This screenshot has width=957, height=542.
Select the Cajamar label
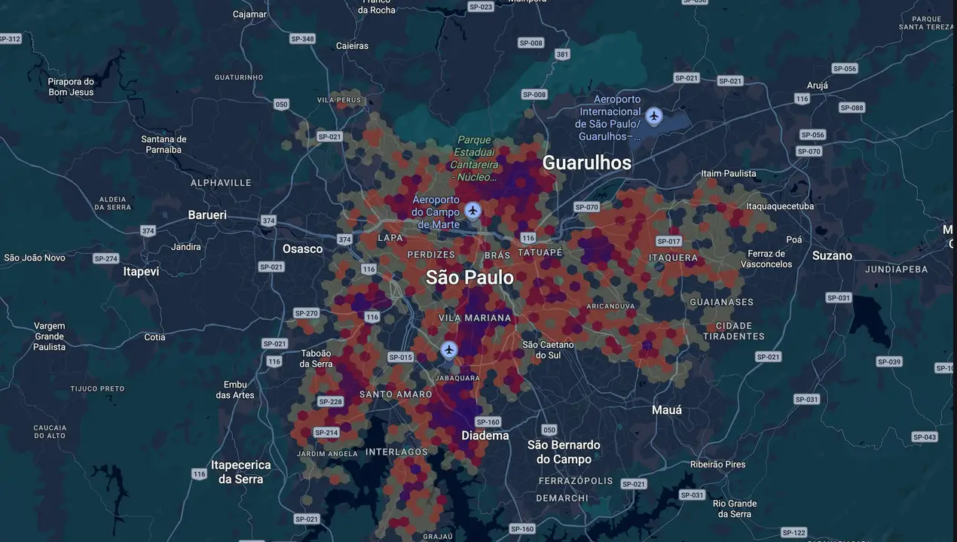click(249, 14)
